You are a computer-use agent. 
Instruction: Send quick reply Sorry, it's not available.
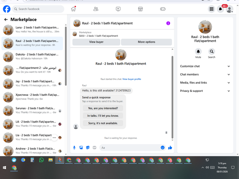click(103, 123)
